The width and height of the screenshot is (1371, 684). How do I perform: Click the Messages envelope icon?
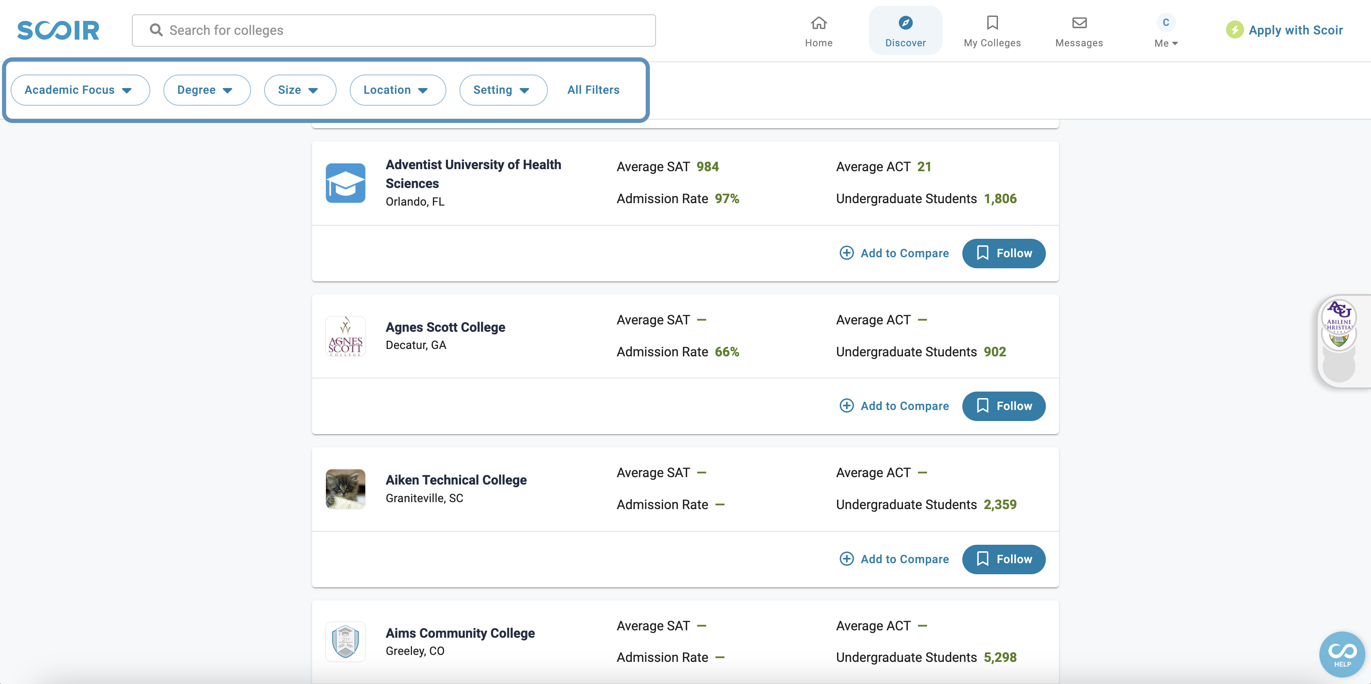click(1079, 23)
